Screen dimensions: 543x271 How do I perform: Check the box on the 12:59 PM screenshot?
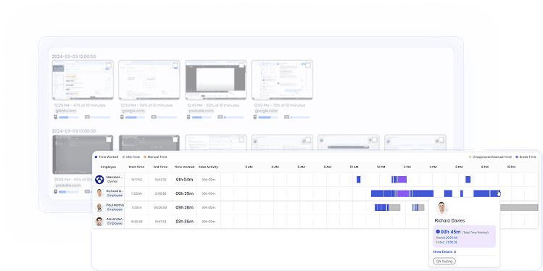click(x=308, y=65)
